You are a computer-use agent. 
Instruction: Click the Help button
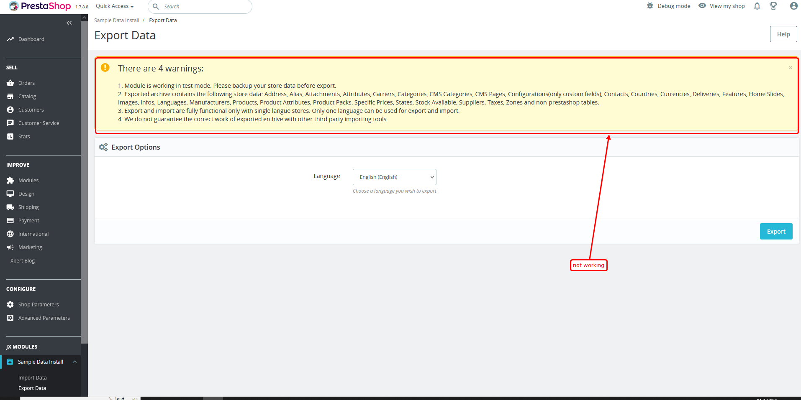[783, 34]
